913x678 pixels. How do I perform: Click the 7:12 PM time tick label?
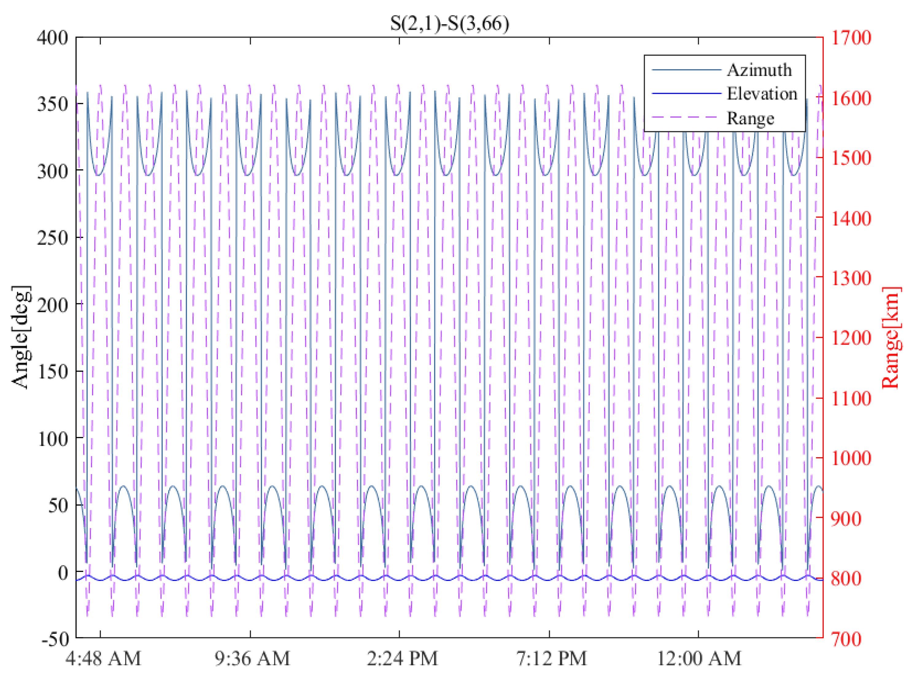(551, 659)
